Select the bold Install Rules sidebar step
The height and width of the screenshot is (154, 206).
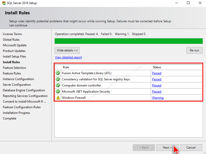coord(11,62)
